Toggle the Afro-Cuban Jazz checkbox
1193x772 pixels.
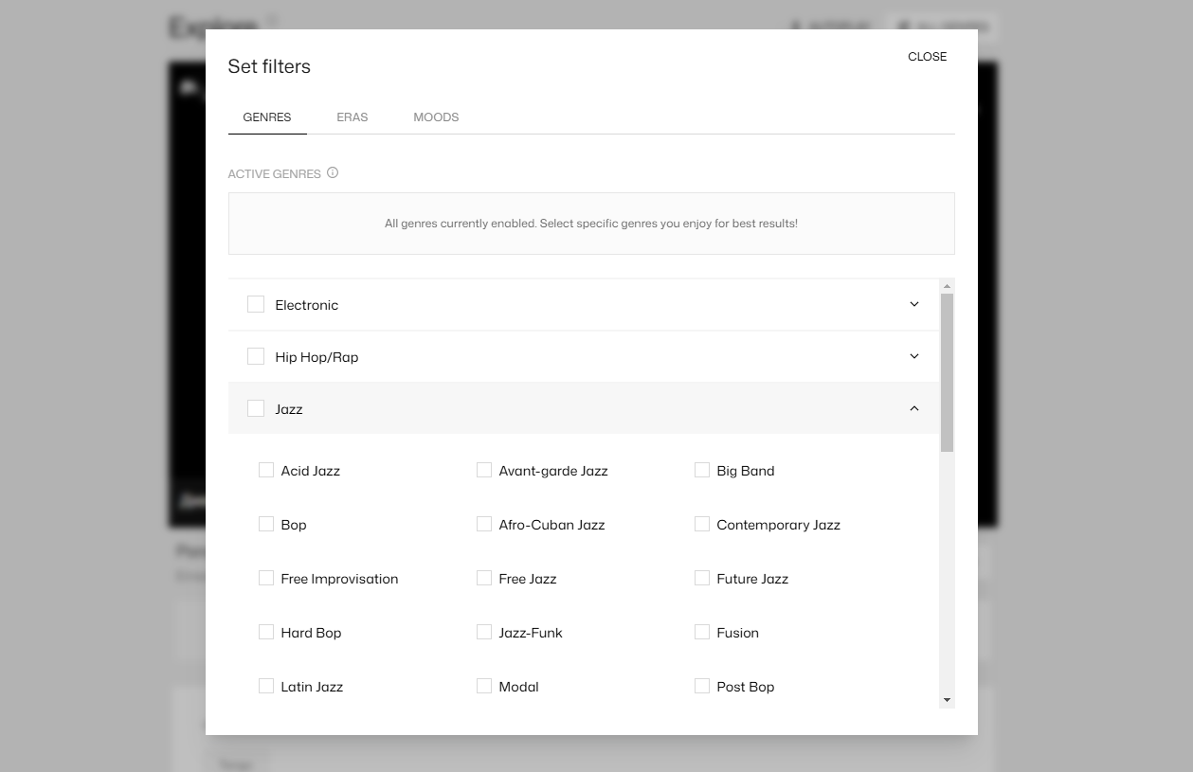(x=484, y=524)
